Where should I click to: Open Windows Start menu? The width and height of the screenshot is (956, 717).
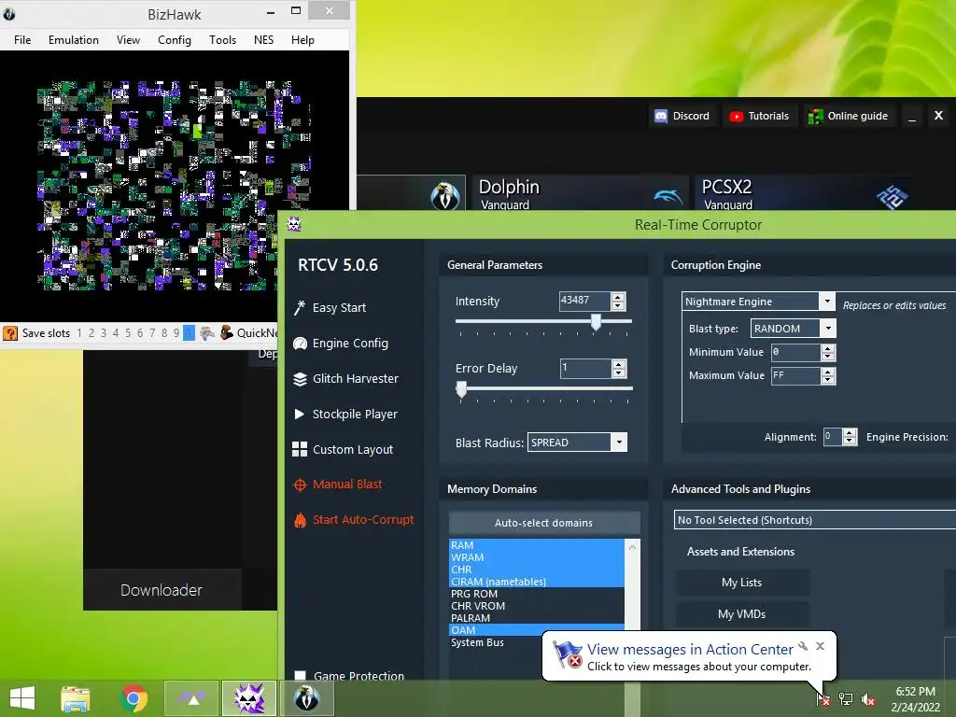(22, 698)
